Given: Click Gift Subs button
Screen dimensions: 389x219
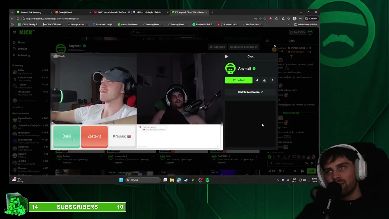Looking at the screenshot, I should click(x=217, y=47).
